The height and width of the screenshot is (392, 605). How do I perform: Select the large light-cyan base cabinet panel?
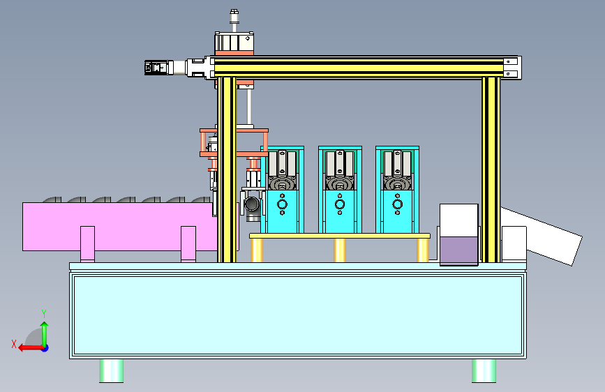tap(298, 315)
